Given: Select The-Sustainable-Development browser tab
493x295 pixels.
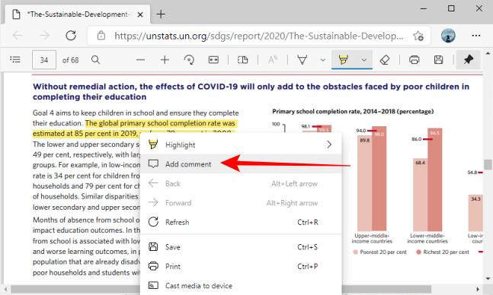Looking at the screenshot, I should click(78, 14).
